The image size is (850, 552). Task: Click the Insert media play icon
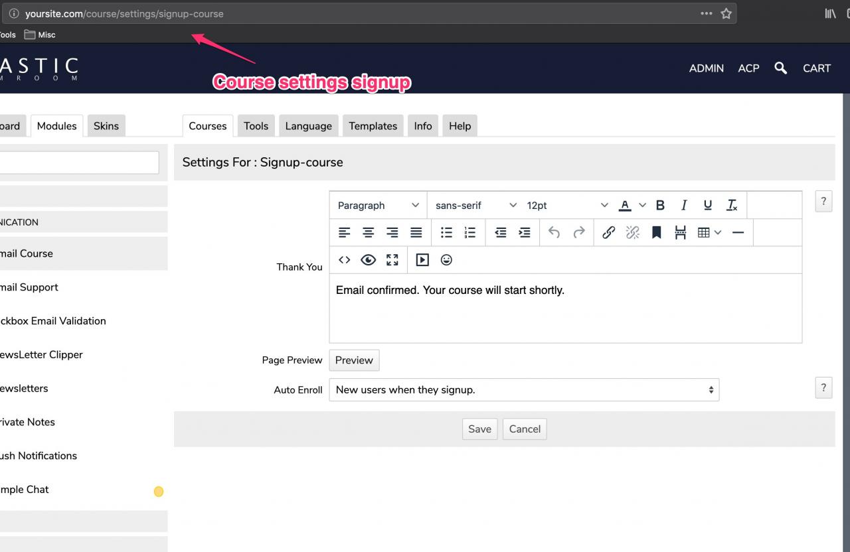[422, 260]
